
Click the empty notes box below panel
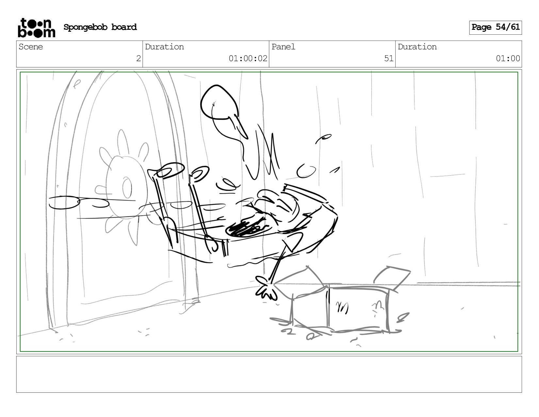(269, 374)
